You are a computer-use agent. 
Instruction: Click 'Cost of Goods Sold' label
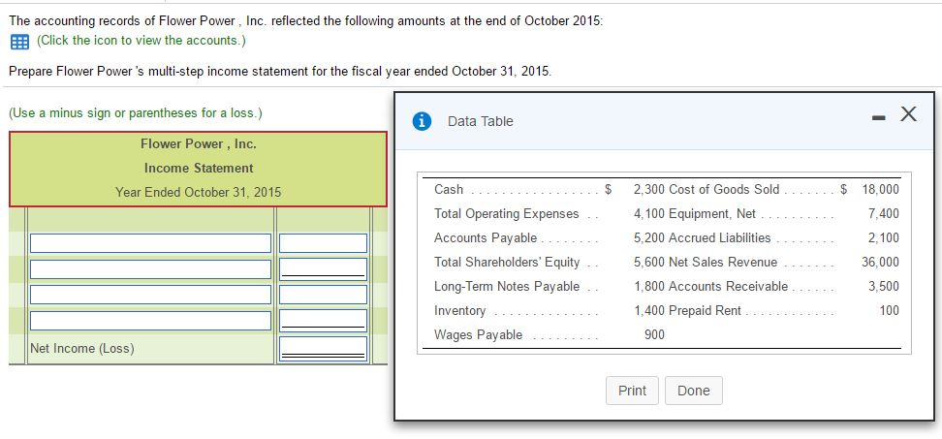click(x=724, y=189)
